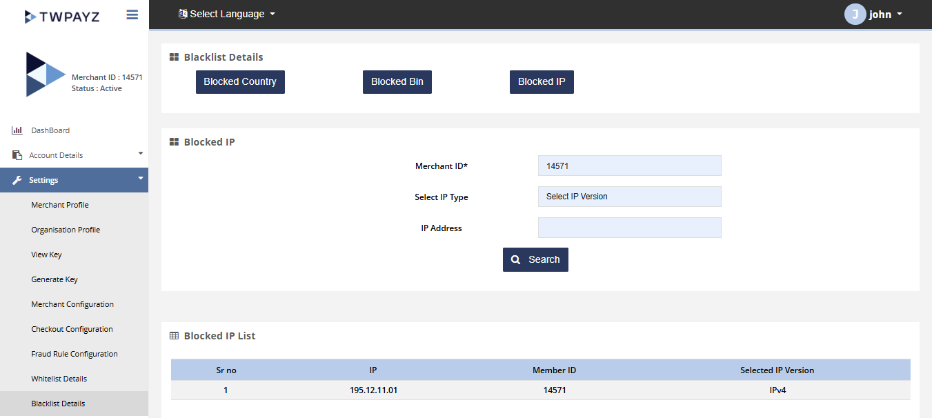Click the magnifier icon on Search button
Viewport: 932px width, 418px height.
point(515,260)
